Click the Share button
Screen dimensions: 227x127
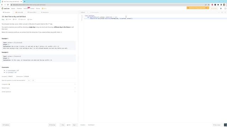(x=30, y=19)
